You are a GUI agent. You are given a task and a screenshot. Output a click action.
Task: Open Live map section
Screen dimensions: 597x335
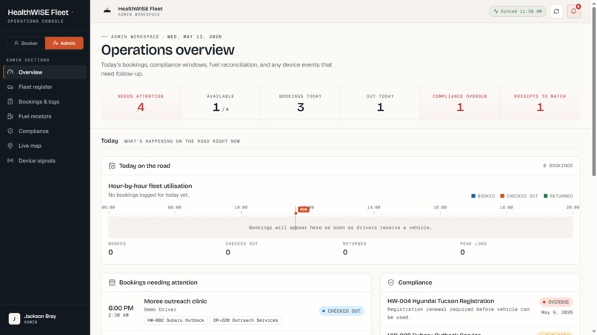click(45, 146)
